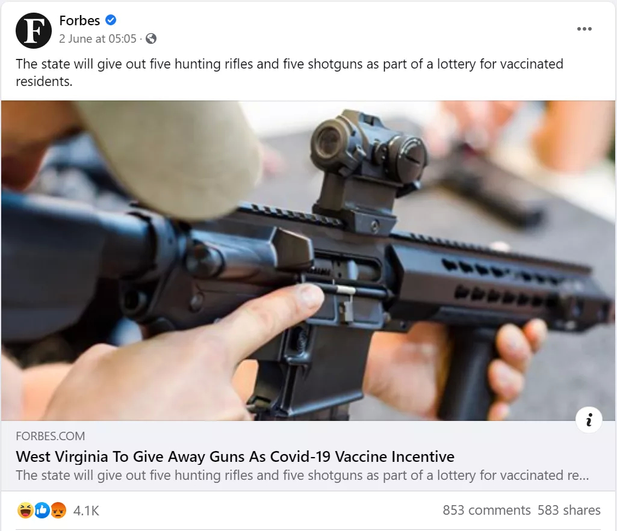Click the info 'i' button on photo
The height and width of the screenshot is (531, 617).
tap(589, 420)
